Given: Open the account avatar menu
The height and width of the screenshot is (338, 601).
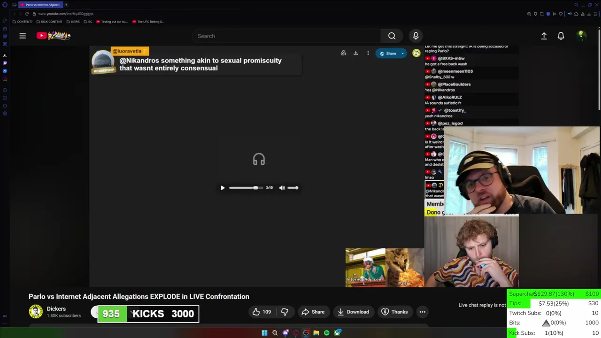Looking at the screenshot, I should pyautogui.click(x=581, y=36).
